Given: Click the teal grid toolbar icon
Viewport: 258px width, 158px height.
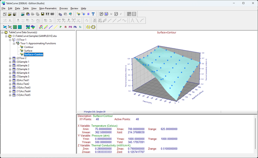Looking at the screenshot, I should point(20,27).
